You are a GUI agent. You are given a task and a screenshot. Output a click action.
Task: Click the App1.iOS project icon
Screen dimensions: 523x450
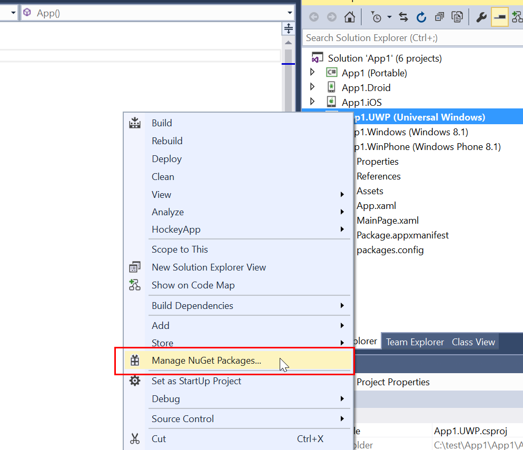tap(331, 102)
